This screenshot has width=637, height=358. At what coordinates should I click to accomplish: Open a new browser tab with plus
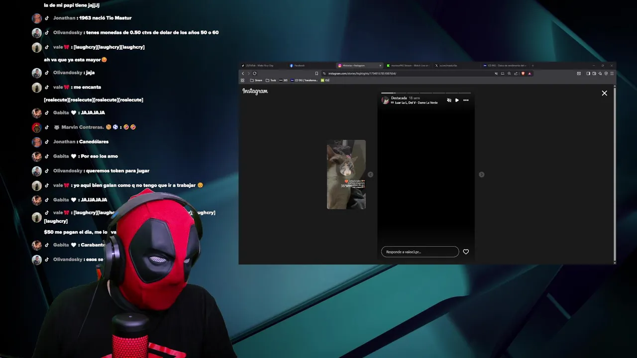tap(532, 66)
